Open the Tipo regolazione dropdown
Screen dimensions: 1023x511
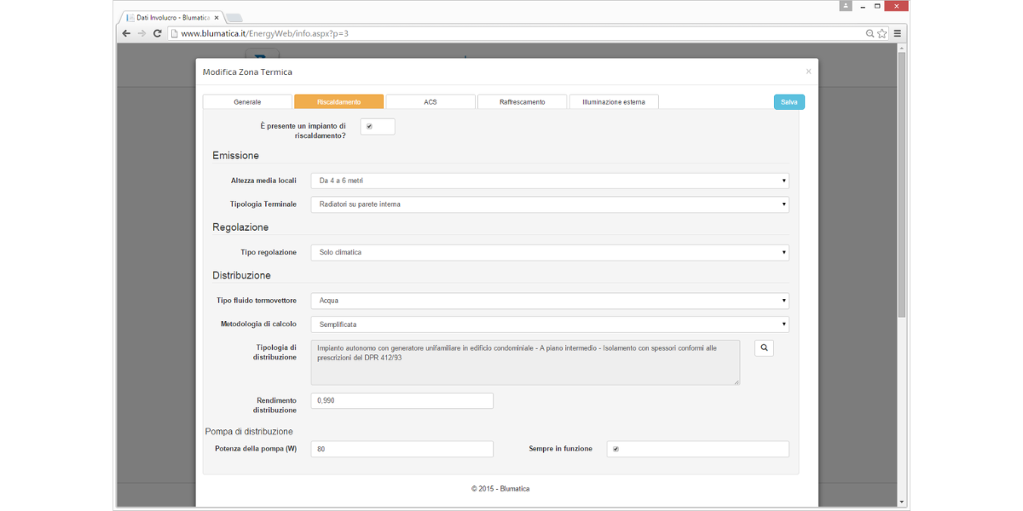[549, 252]
